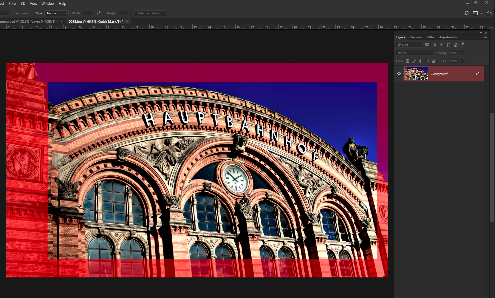Switch to the Paths tab
Screen dimensions: 495x298
click(430, 37)
